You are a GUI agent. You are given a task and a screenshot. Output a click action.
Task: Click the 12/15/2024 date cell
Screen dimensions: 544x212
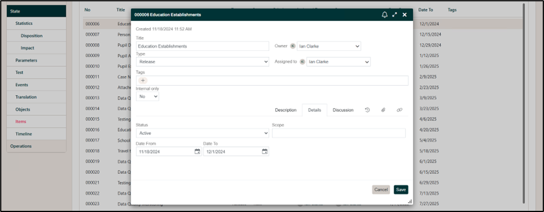click(430, 35)
